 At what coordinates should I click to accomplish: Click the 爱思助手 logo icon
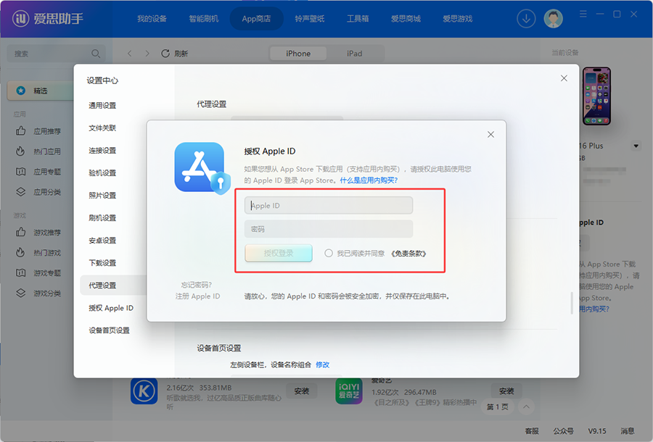point(20,18)
